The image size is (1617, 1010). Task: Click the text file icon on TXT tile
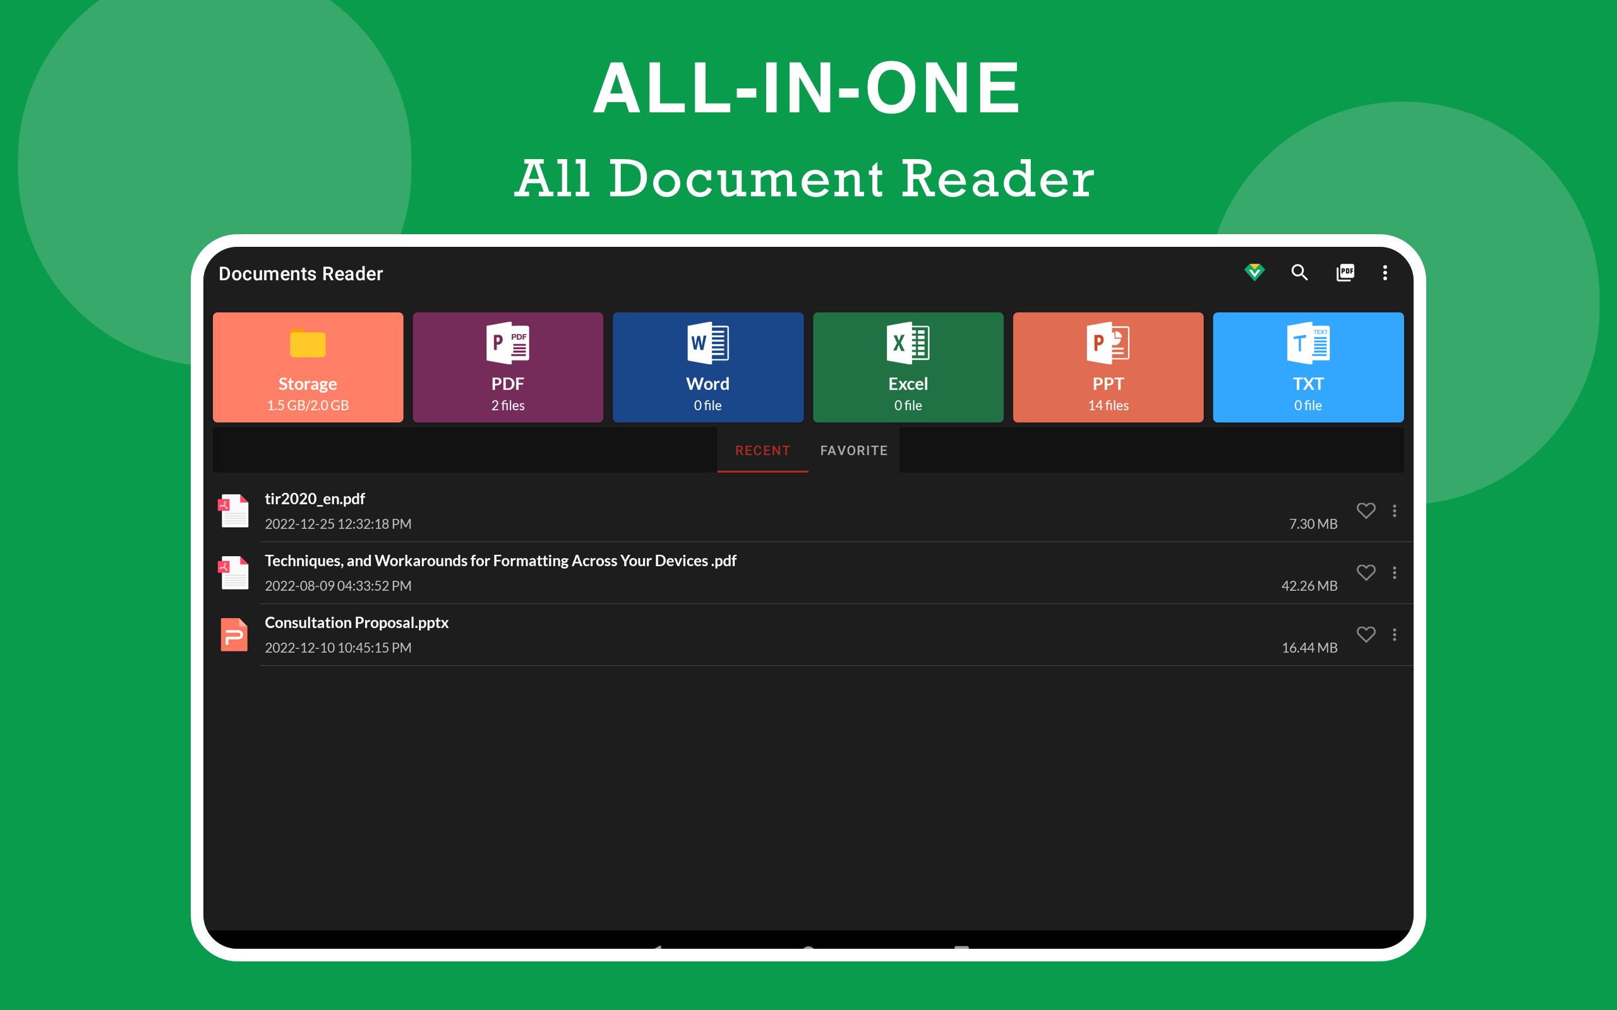(1308, 343)
